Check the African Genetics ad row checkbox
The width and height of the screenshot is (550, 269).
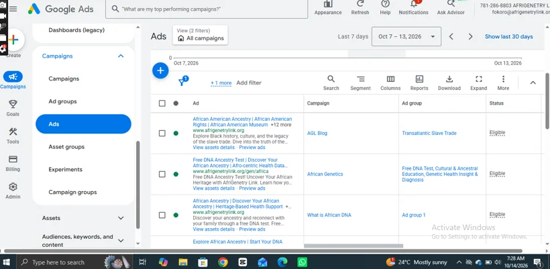[x=162, y=174]
